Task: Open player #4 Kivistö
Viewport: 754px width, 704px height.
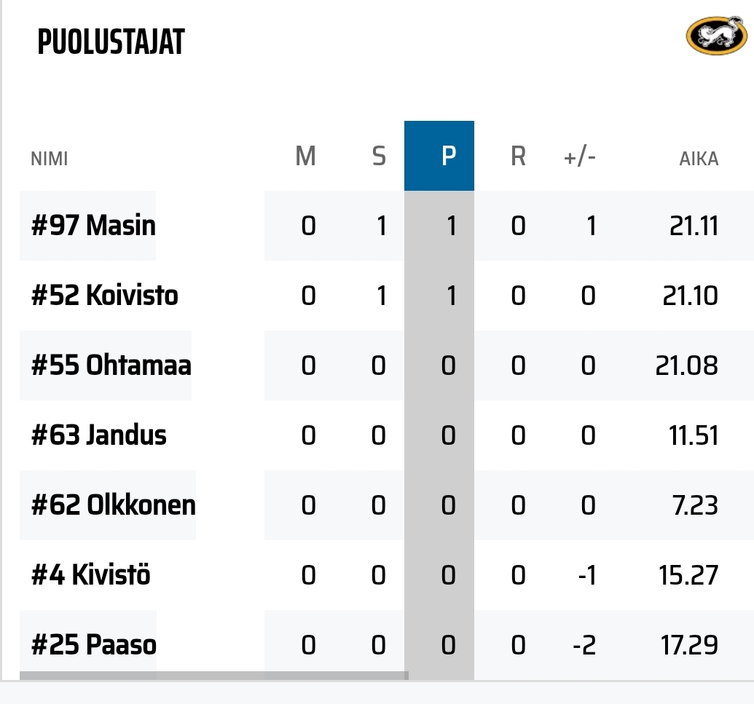Action: [x=90, y=574]
